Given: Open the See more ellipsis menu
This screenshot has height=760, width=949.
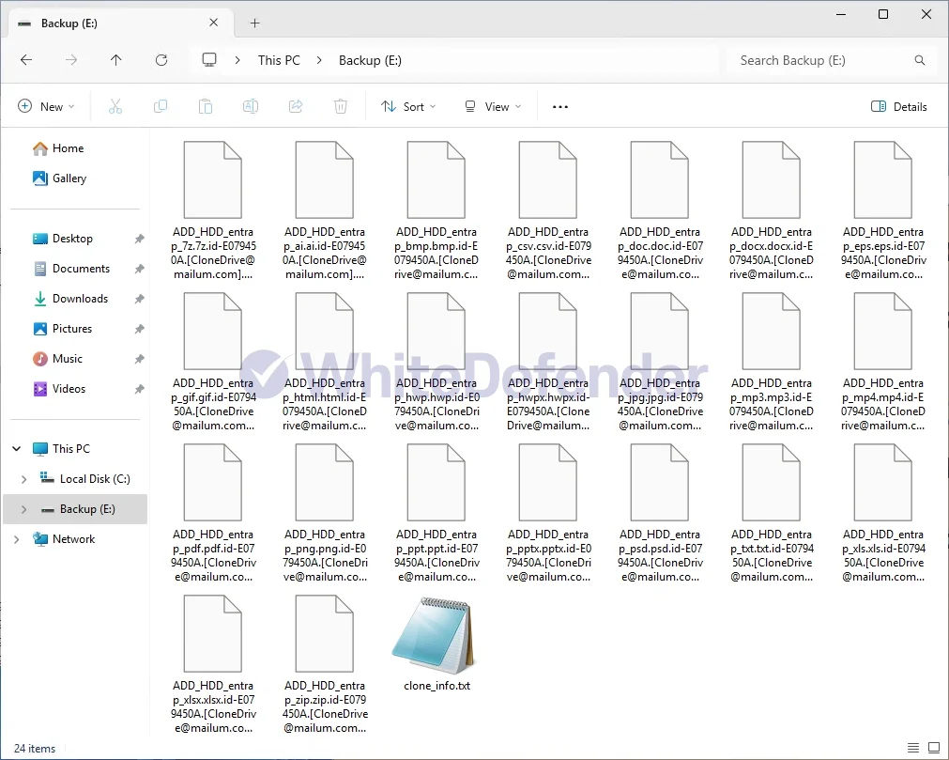Looking at the screenshot, I should click(x=560, y=107).
